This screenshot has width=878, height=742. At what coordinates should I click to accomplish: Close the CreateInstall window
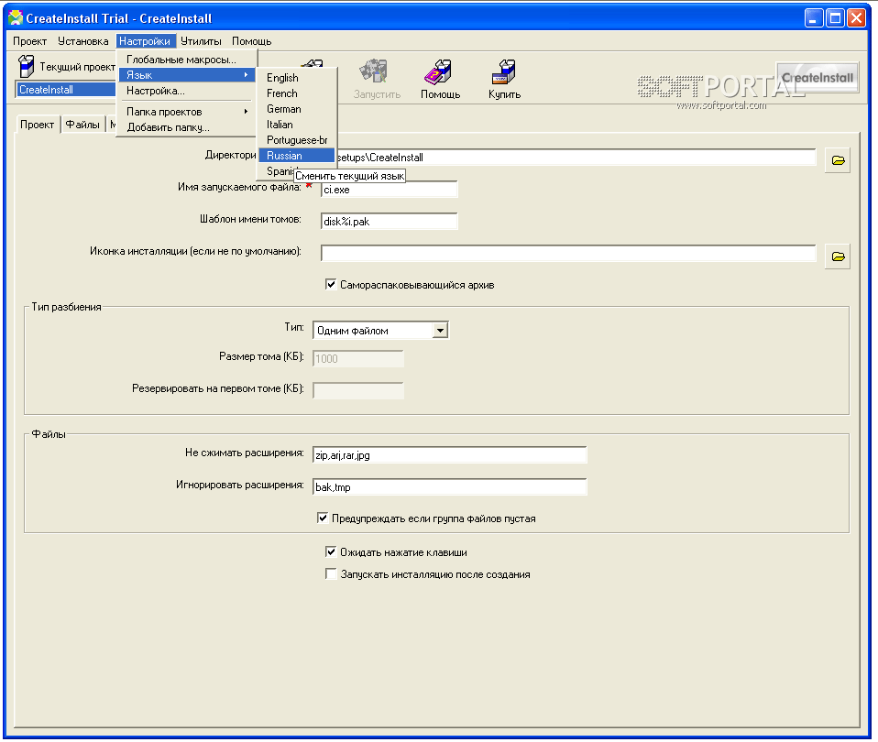856,18
